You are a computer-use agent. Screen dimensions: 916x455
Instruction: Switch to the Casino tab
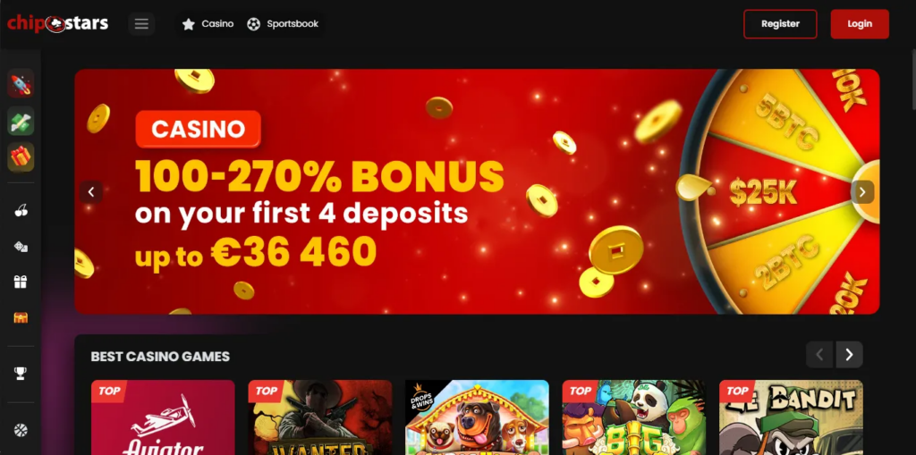(x=208, y=24)
